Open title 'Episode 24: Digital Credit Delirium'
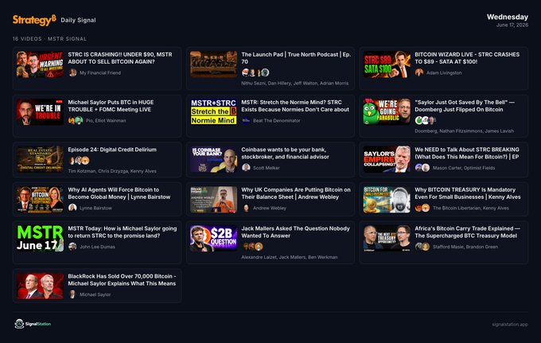Screen dimensions: 541x343 pyautogui.click(x=112, y=150)
